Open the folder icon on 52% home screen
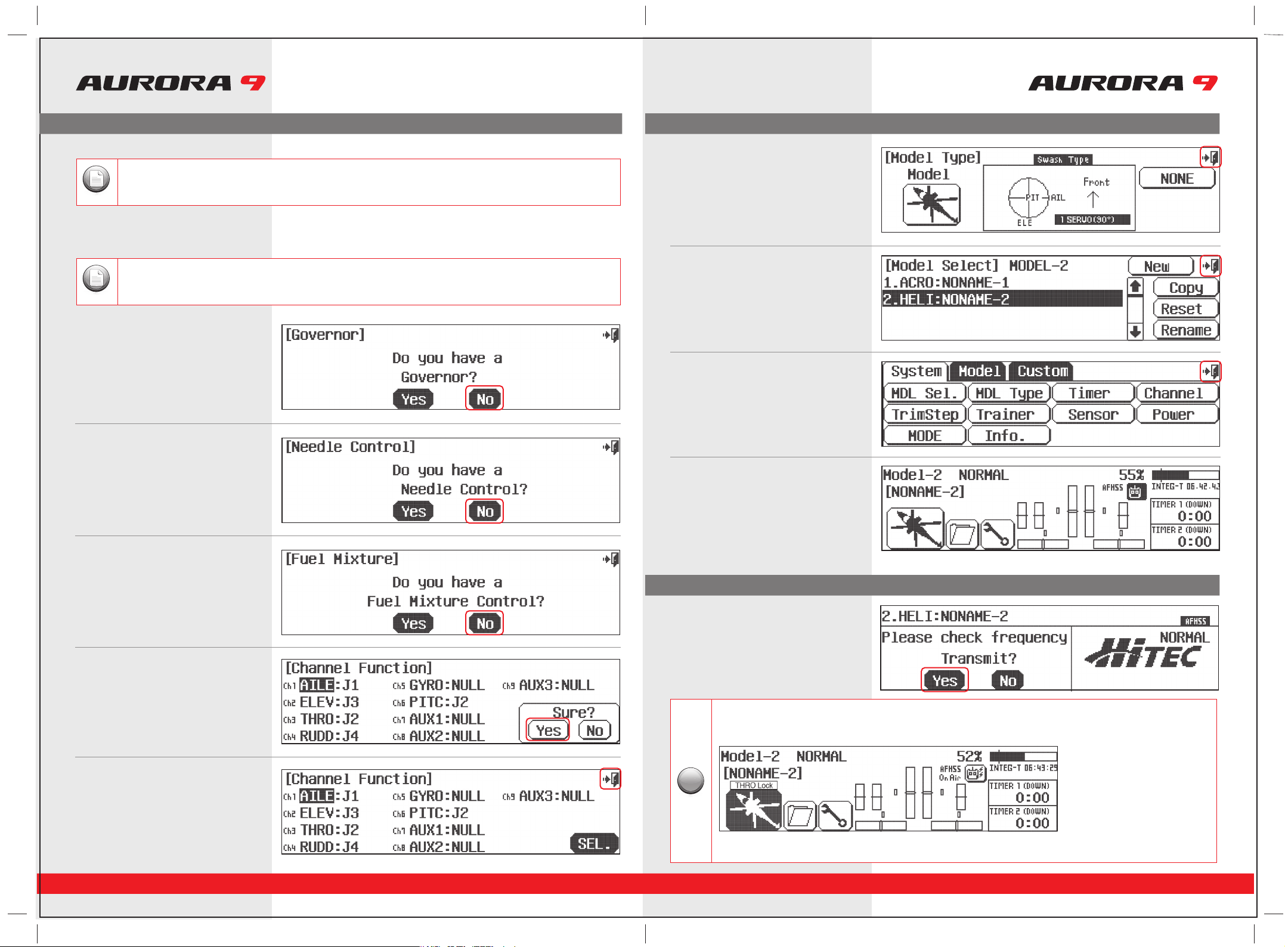Viewport: 1285px width, 947px height. tap(800, 816)
